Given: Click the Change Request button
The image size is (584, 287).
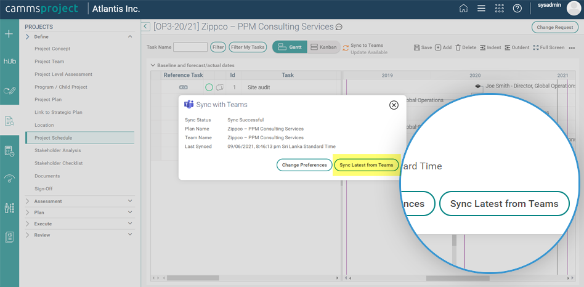Looking at the screenshot, I should [x=555, y=27].
